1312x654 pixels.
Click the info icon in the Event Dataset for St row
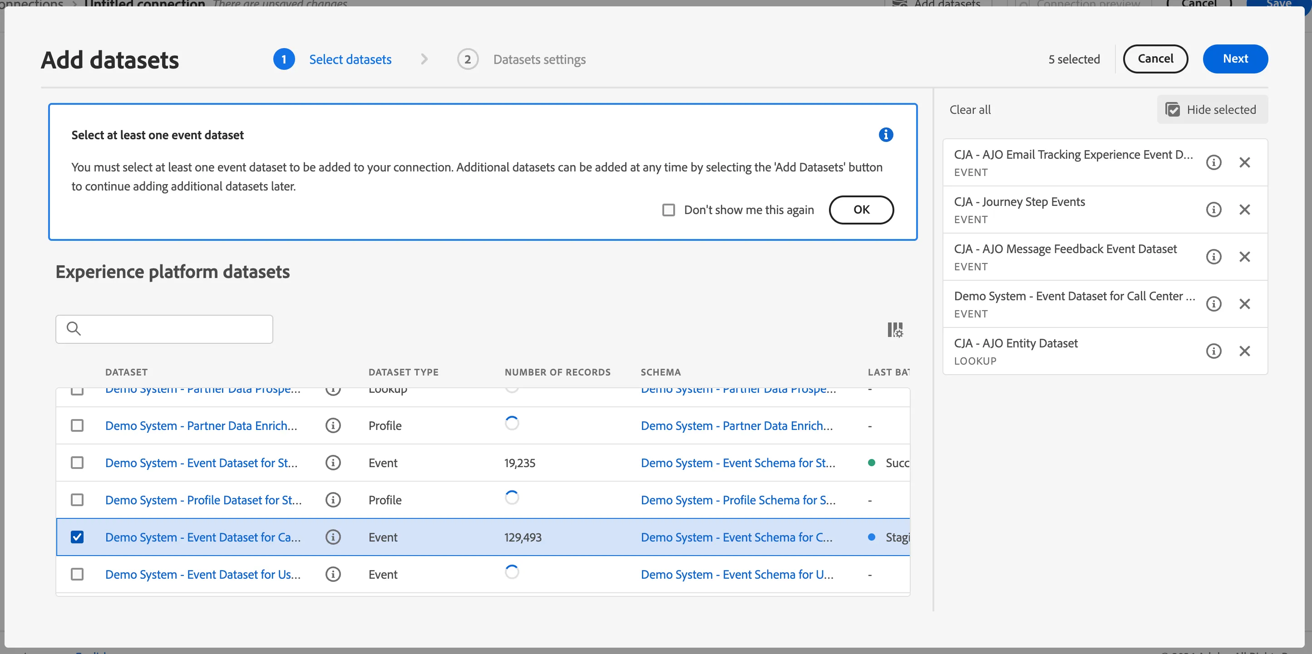point(333,462)
